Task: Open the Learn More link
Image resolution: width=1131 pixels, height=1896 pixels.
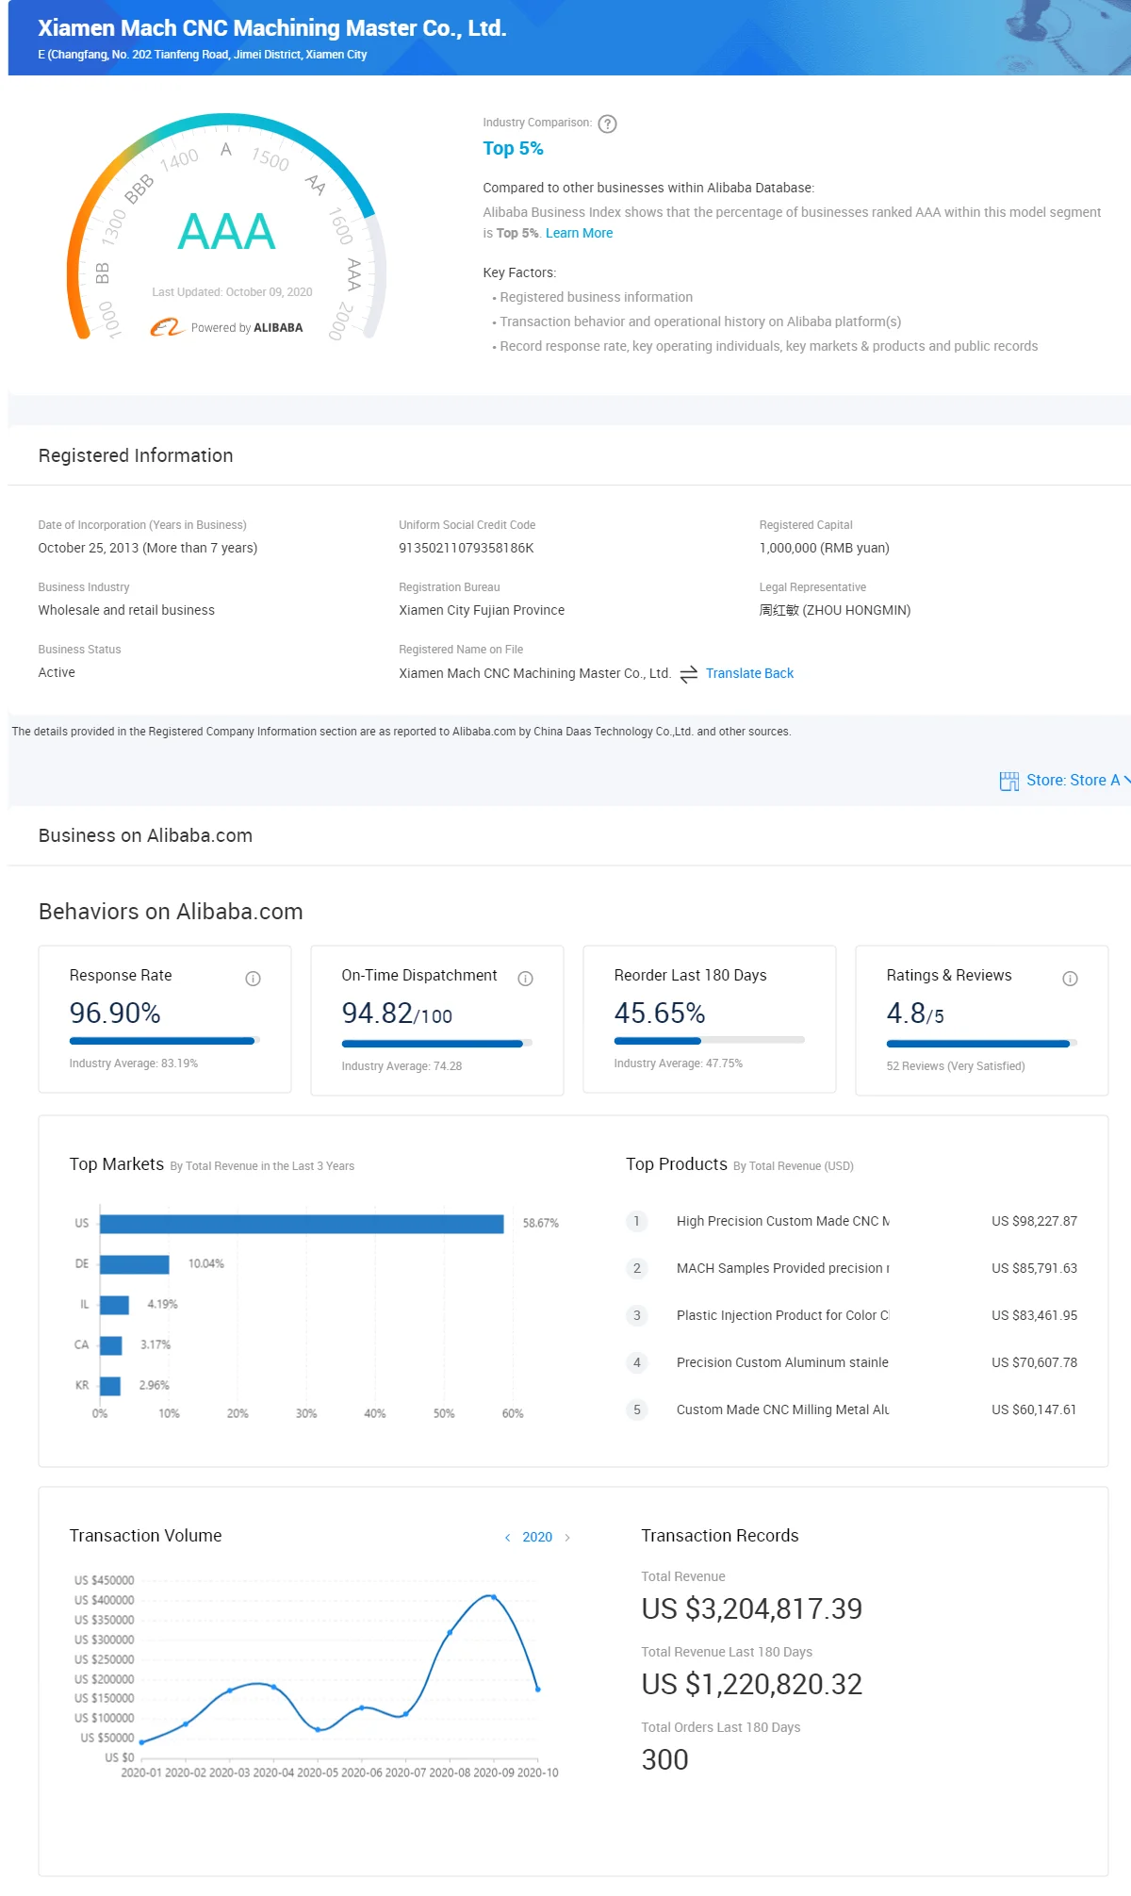Action: point(579,233)
